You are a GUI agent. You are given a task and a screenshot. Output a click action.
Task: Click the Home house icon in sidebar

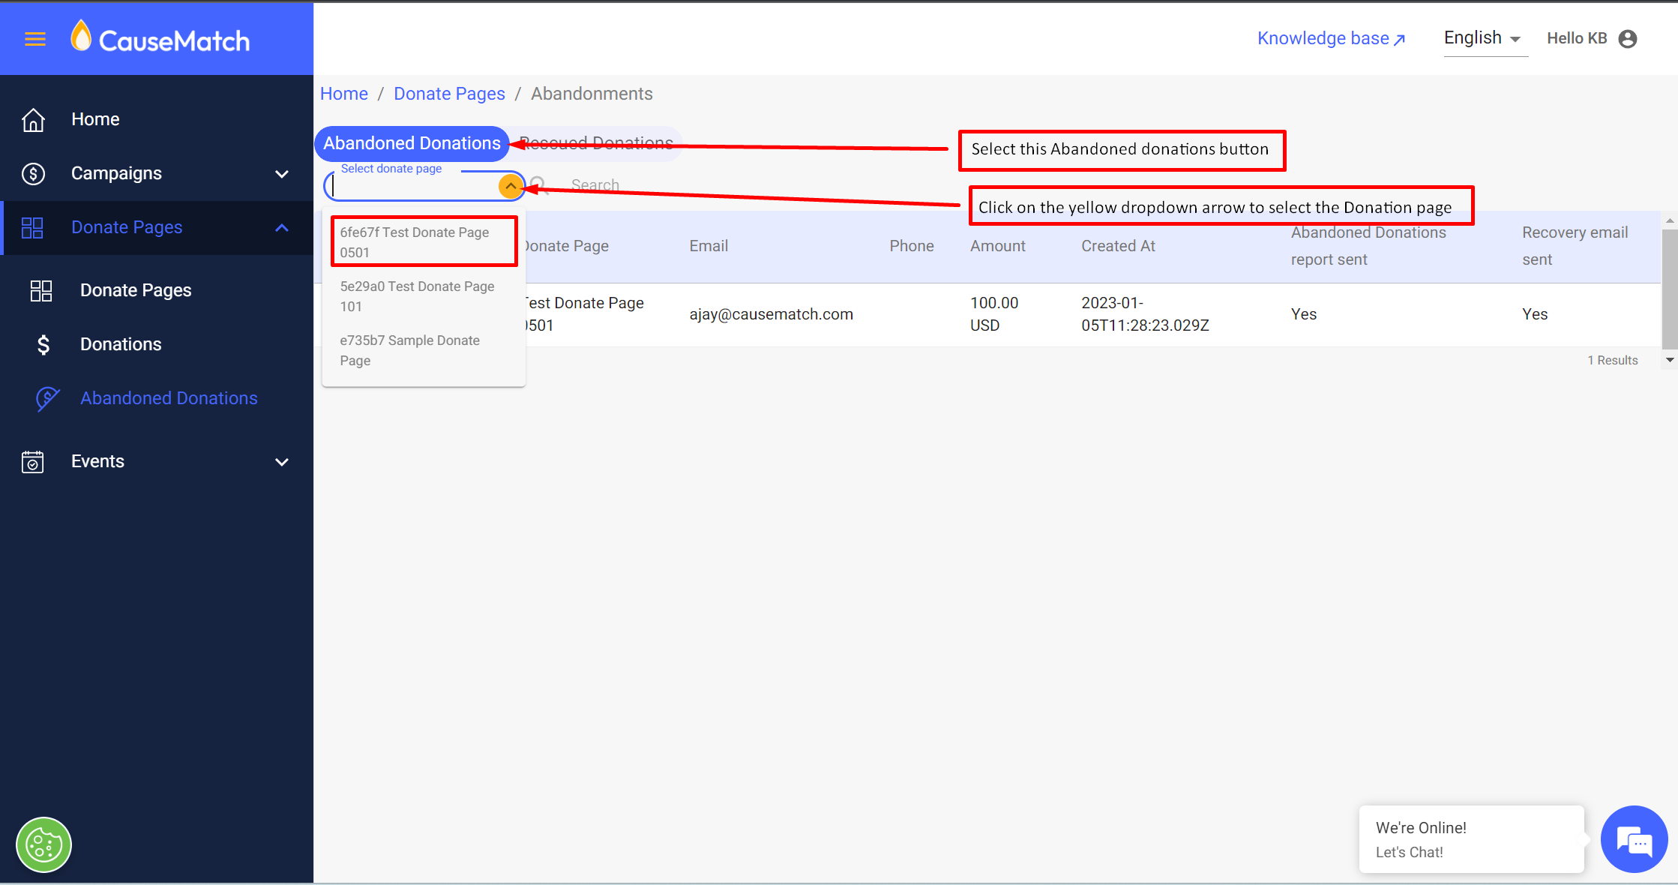pyautogui.click(x=33, y=120)
